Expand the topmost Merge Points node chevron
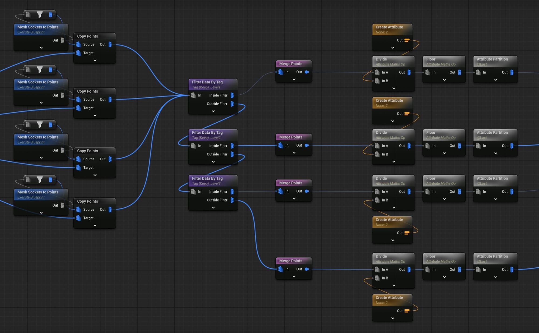Image resolution: width=539 pixels, height=333 pixels. point(294,80)
